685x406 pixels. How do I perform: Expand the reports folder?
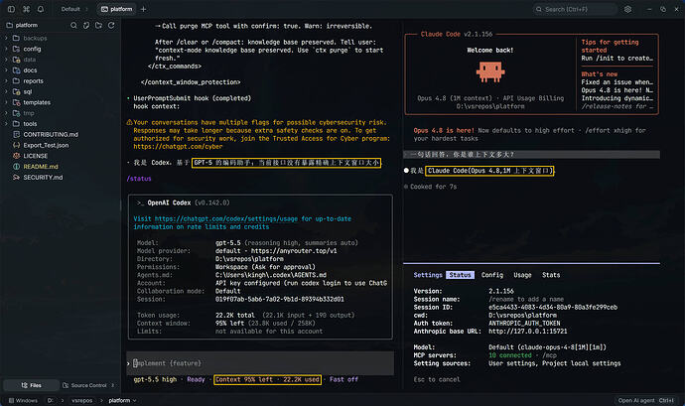(6, 80)
